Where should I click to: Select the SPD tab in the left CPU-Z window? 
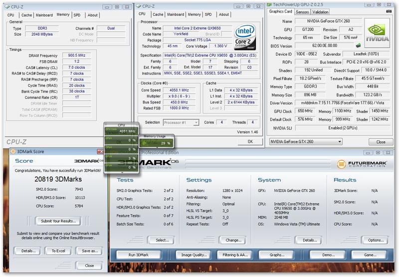click(x=77, y=15)
